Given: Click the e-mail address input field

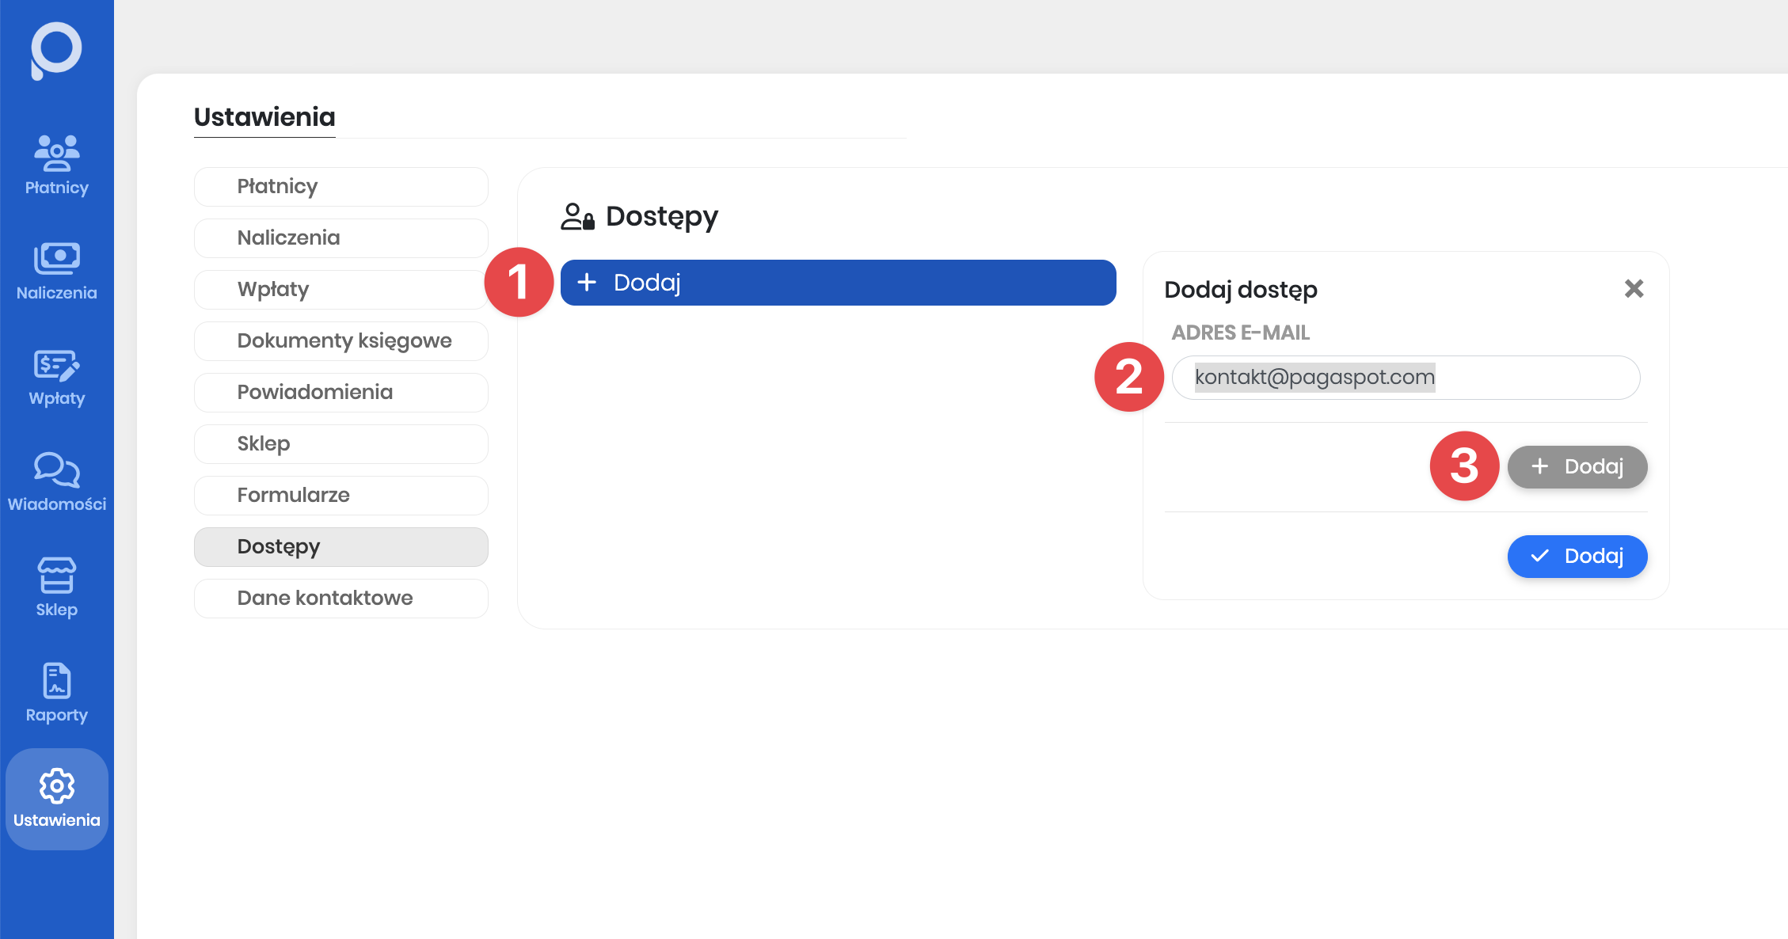Looking at the screenshot, I should (1405, 378).
